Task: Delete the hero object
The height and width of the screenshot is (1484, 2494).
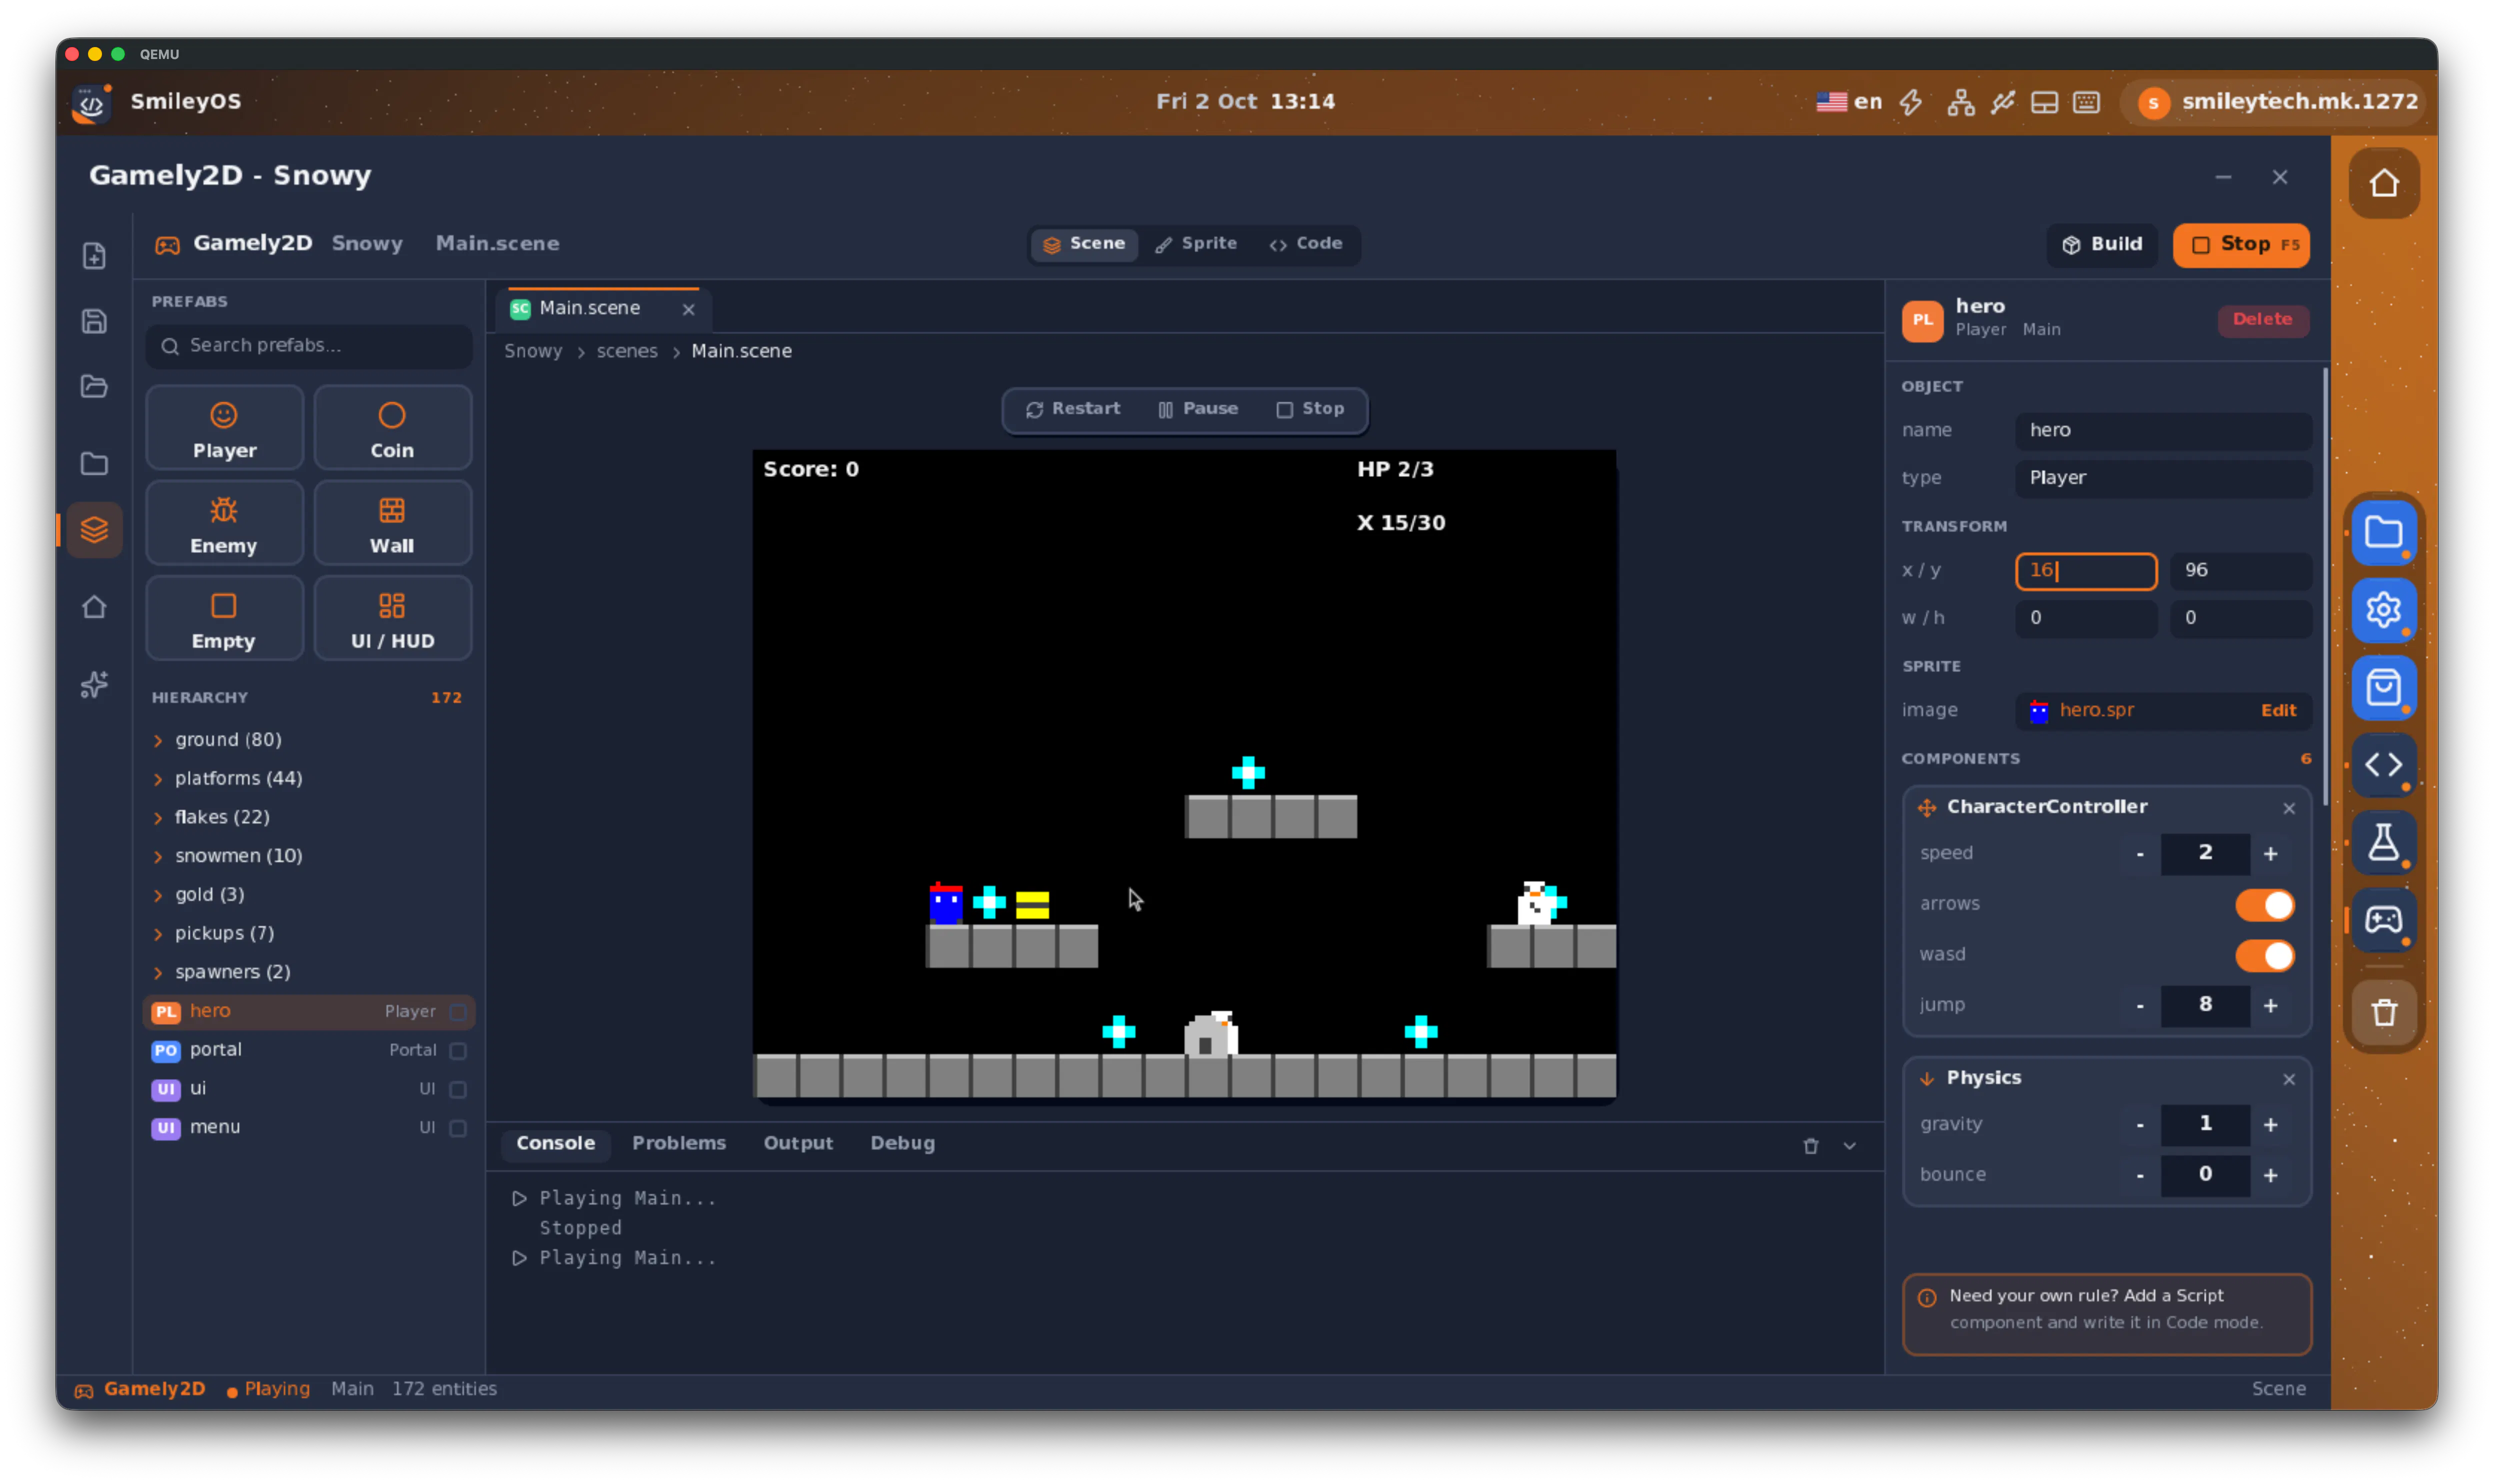Action: (x=2262, y=320)
